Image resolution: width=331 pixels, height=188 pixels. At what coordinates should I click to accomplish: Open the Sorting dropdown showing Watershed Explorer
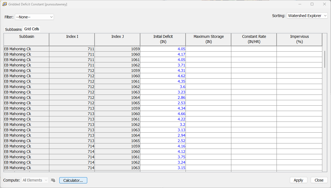(x=307, y=16)
